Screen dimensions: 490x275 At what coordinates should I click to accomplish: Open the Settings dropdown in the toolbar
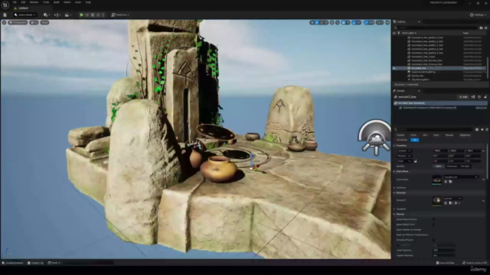(x=478, y=15)
